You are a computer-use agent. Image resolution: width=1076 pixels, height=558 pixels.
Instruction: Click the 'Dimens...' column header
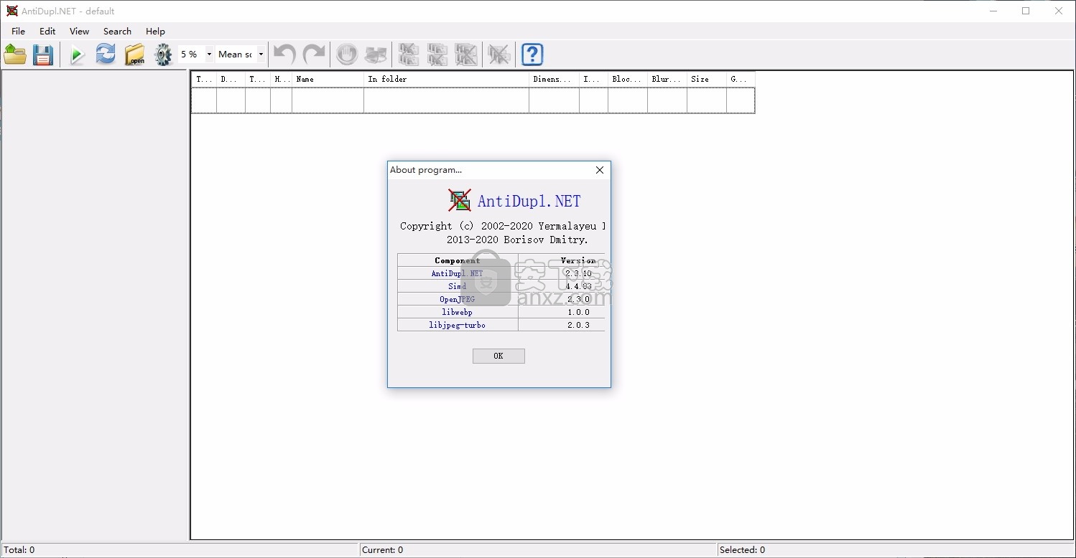pos(554,79)
